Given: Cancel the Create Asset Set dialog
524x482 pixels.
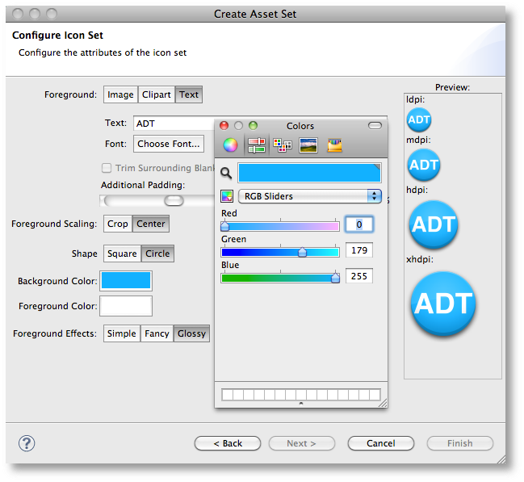Looking at the screenshot, I should click(x=381, y=443).
